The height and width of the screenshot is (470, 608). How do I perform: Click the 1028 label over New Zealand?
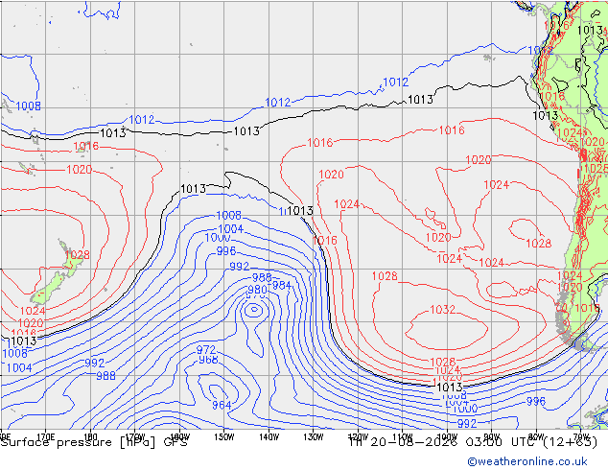[77, 255]
